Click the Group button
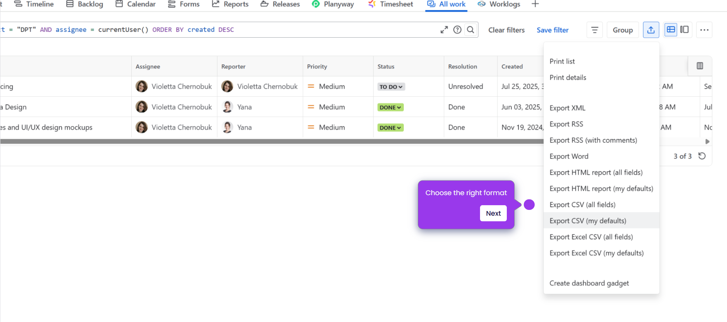The height and width of the screenshot is (322, 727). point(623,30)
